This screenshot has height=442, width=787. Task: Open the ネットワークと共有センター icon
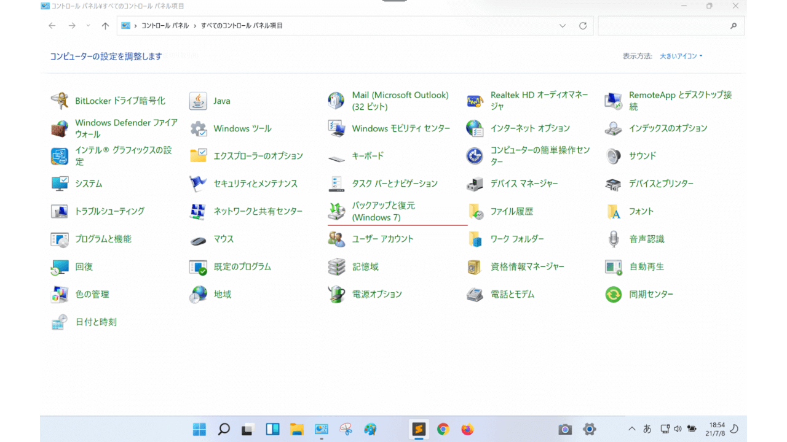pyautogui.click(x=198, y=211)
